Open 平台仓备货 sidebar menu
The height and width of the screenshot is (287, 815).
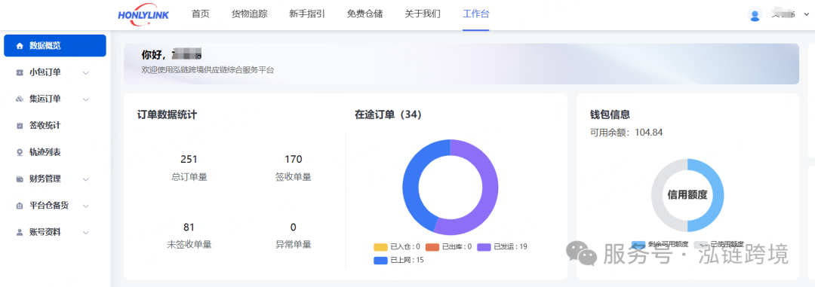pyautogui.click(x=55, y=206)
